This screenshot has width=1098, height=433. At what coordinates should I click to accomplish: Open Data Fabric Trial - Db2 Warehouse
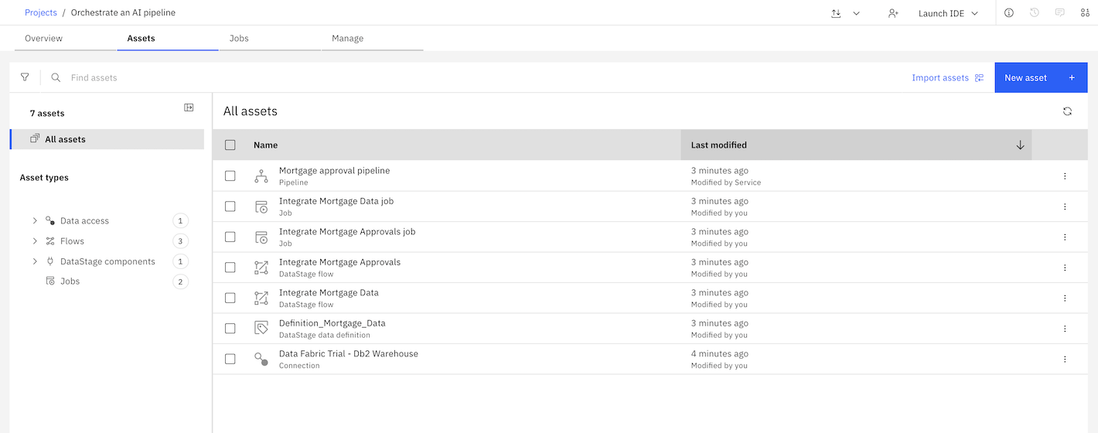point(348,353)
